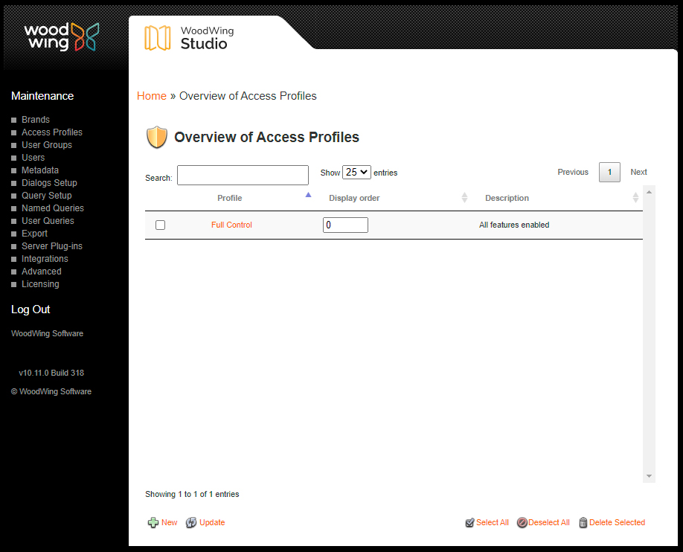Screen dimensions: 683x552
Task: Sort by Display order column
Action: click(464, 198)
